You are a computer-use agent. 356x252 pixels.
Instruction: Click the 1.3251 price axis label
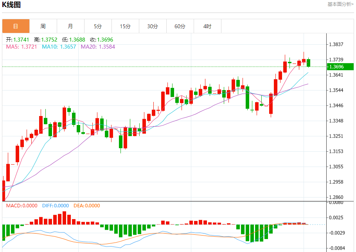336,136
